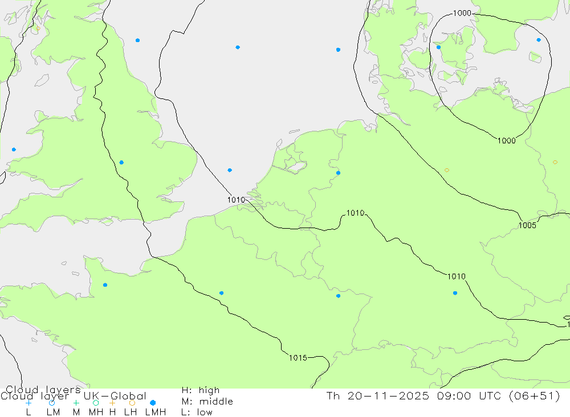Select the North Sea dot west of Denmark
The width and height of the screenshot is (570, 417).
coord(338,49)
